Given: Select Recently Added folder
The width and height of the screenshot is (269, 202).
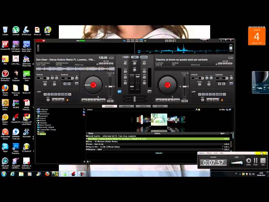Looking at the screenshot, I should 47,128.
